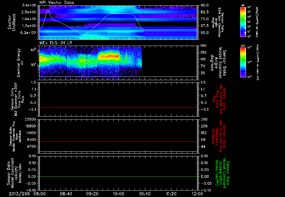Select the 11:20 time axis label
This screenshot has width=285, height=197.
click(x=171, y=193)
